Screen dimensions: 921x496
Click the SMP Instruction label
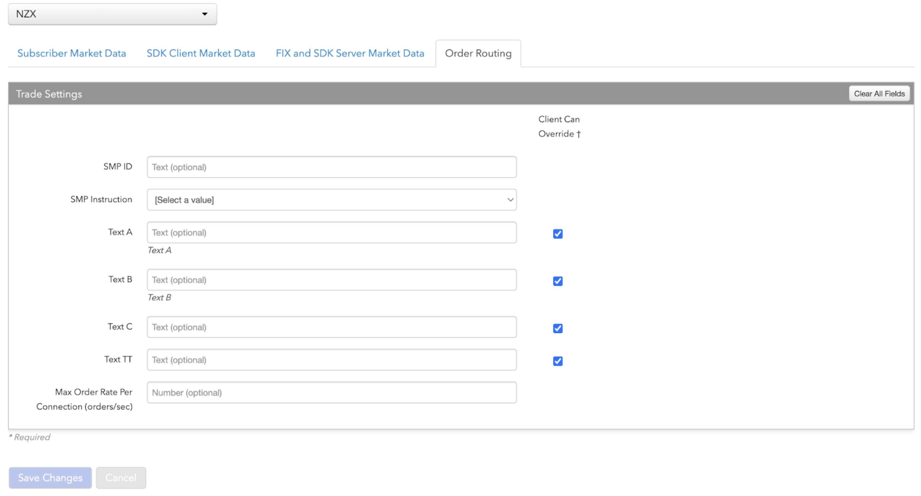click(101, 199)
